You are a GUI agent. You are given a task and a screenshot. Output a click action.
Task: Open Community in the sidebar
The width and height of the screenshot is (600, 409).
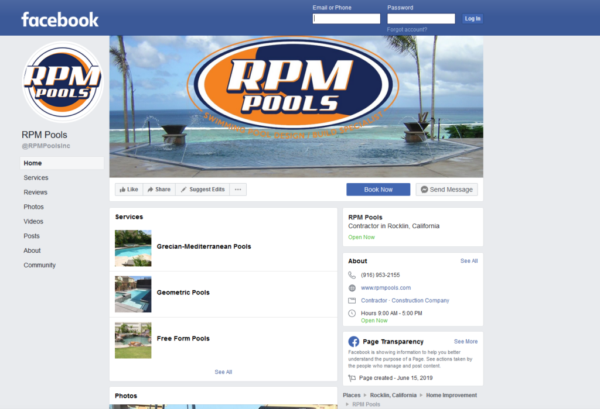click(39, 265)
